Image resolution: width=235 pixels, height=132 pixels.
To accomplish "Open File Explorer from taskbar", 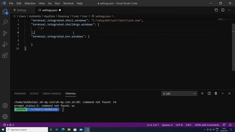I will [x=69, y=129].
